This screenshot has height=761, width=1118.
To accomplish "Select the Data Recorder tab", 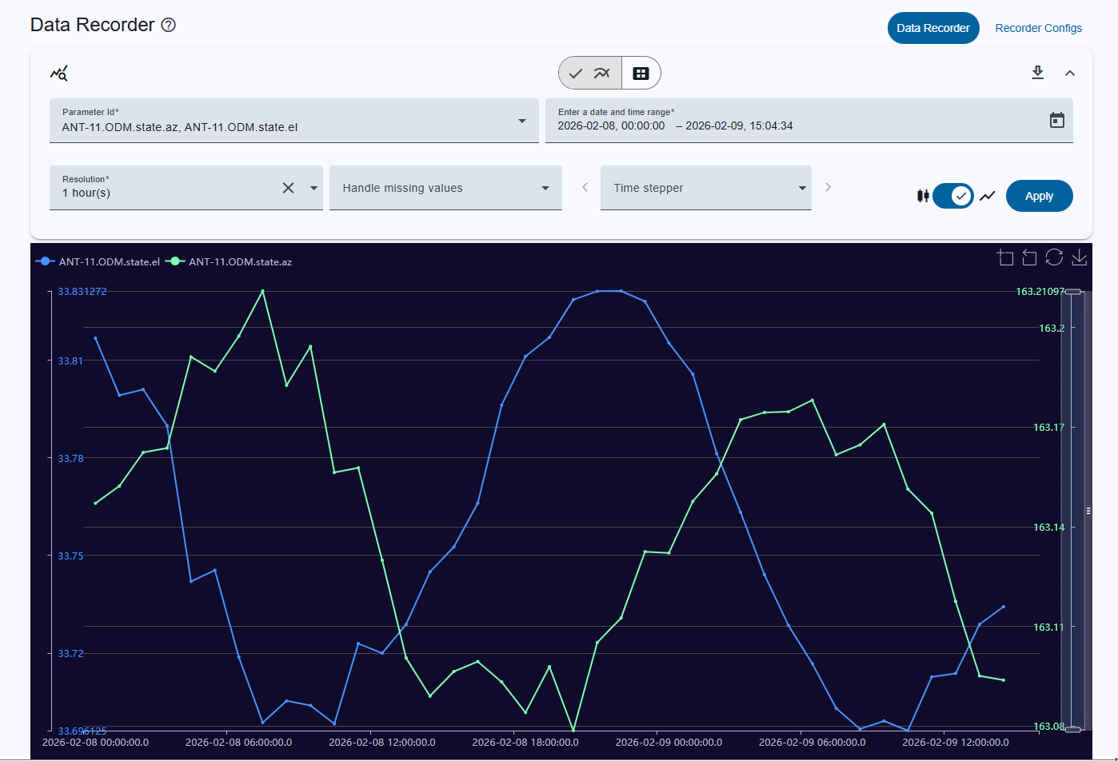I will [x=932, y=28].
